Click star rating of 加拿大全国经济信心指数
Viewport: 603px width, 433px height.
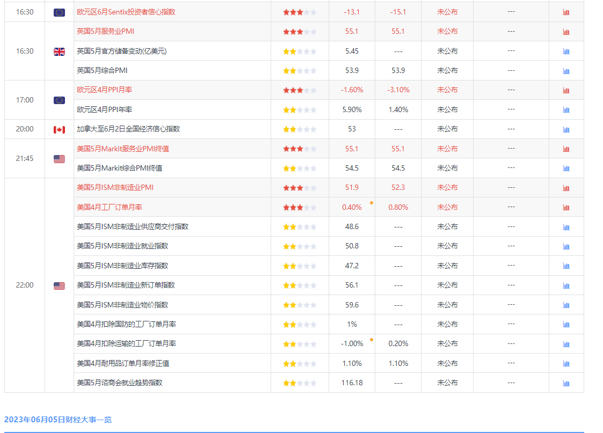click(300, 129)
